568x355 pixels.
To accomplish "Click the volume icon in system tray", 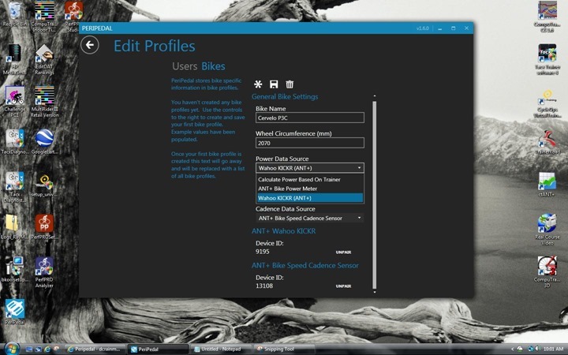I will coord(537,349).
